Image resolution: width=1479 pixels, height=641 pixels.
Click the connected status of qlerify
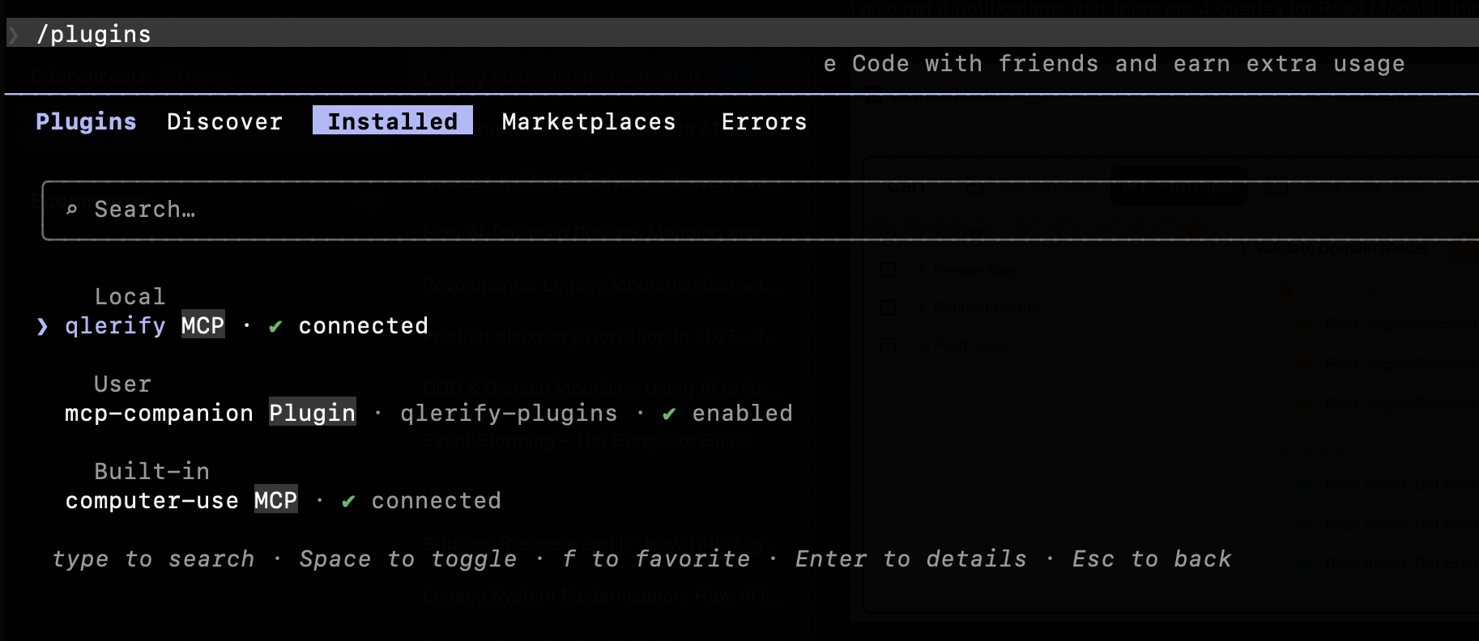pyautogui.click(x=363, y=325)
